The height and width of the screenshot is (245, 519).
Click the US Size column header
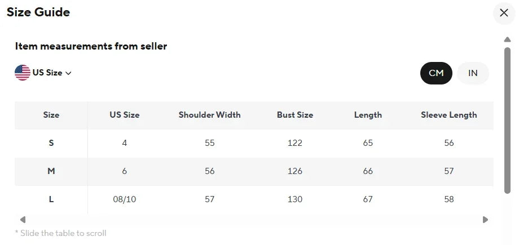(125, 115)
